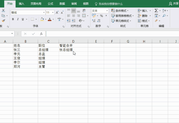This screenshot has height=123, width=179.
Task: Click the insert function fx icon
Action: [x=41, y=34]
